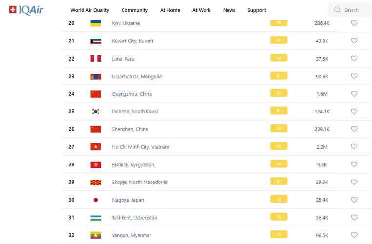The height and width of the screenshot is (244, 372).
Task: Open the Ho Chi Minh City, Vietnam link
Action: (x=141, y=147)
